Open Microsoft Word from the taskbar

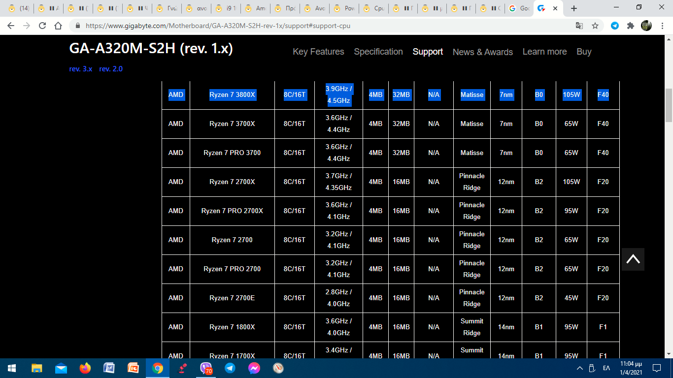(x=109, y=368)
